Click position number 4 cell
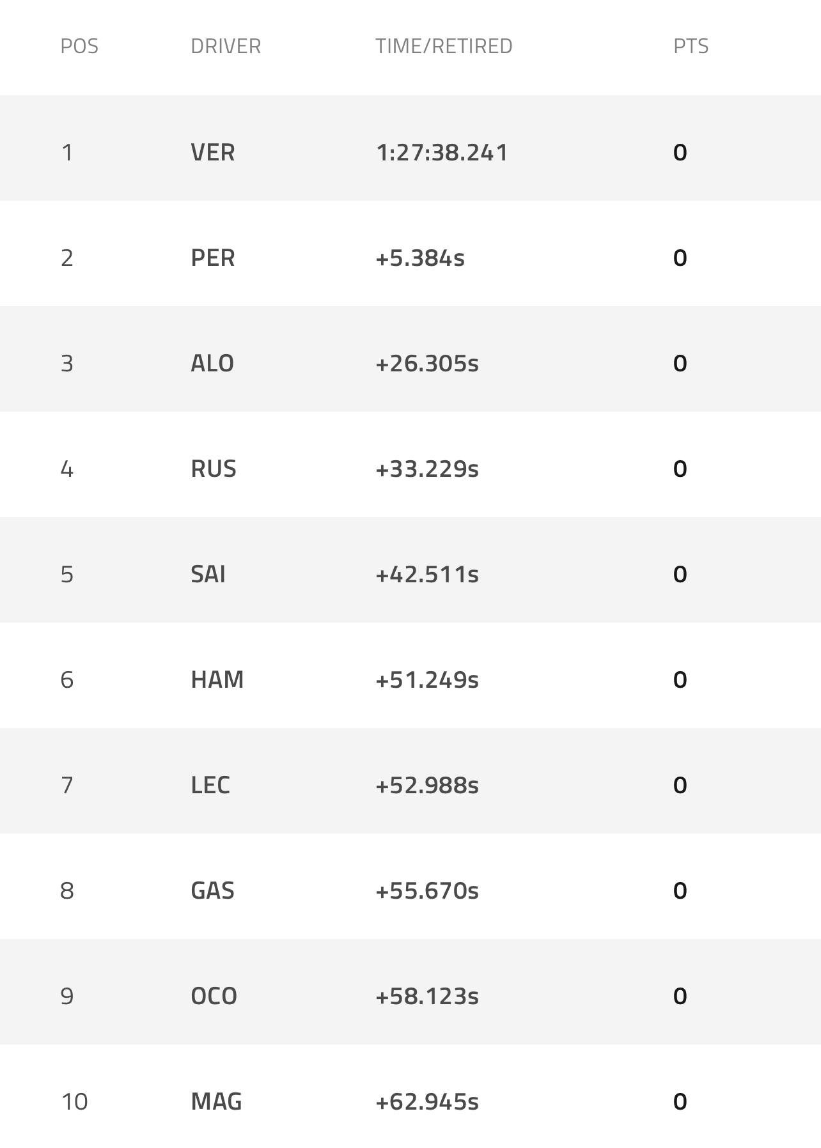 67,469
